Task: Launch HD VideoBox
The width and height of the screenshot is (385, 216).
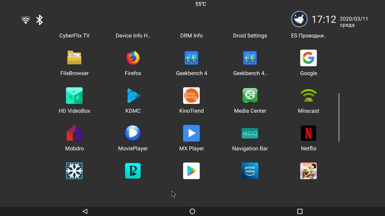Action: 74,96
